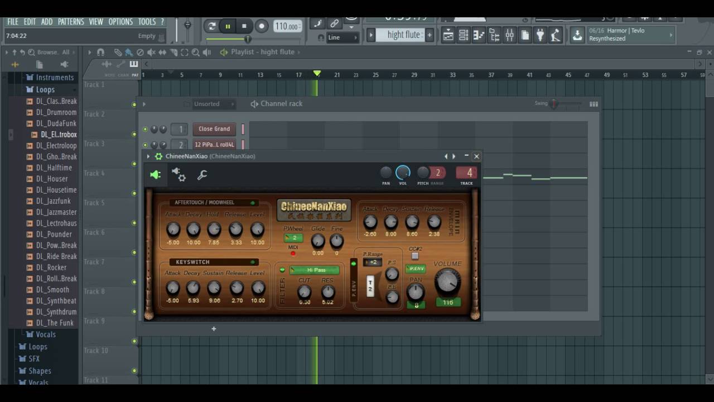Image resolution: width=714 pixels, height=402 pixels.
Task: Open the VIEW menu
Action: 96,22
